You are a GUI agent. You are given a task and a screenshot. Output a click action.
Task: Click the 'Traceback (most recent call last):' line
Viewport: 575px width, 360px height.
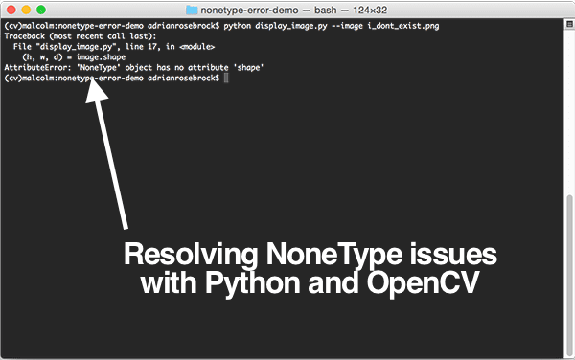tap(80, 36)
